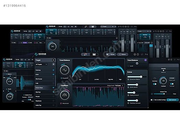Go to previous preset in top window
Image resolution: width=180 pixels, height=135 pixels.
pos(113,27)
